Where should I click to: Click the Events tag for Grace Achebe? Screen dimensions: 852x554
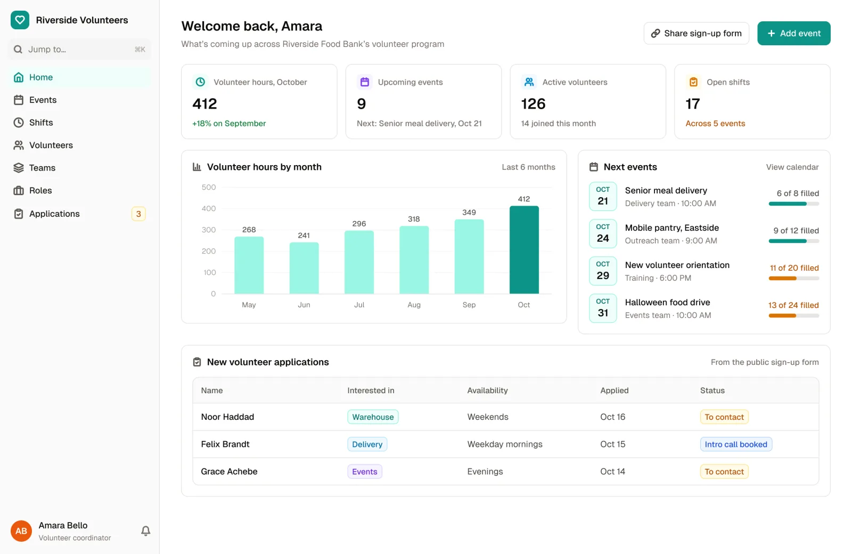(x=365, y=471)
